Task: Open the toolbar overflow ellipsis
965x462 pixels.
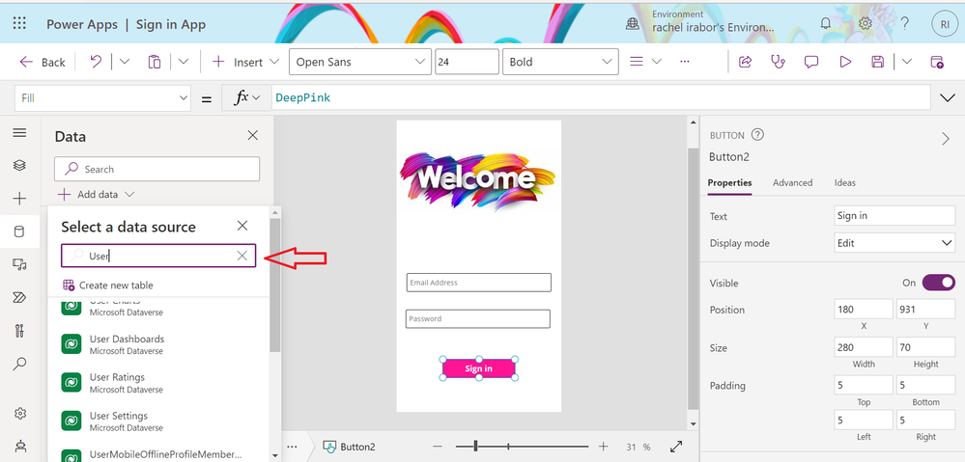Action: click(684, 62)
